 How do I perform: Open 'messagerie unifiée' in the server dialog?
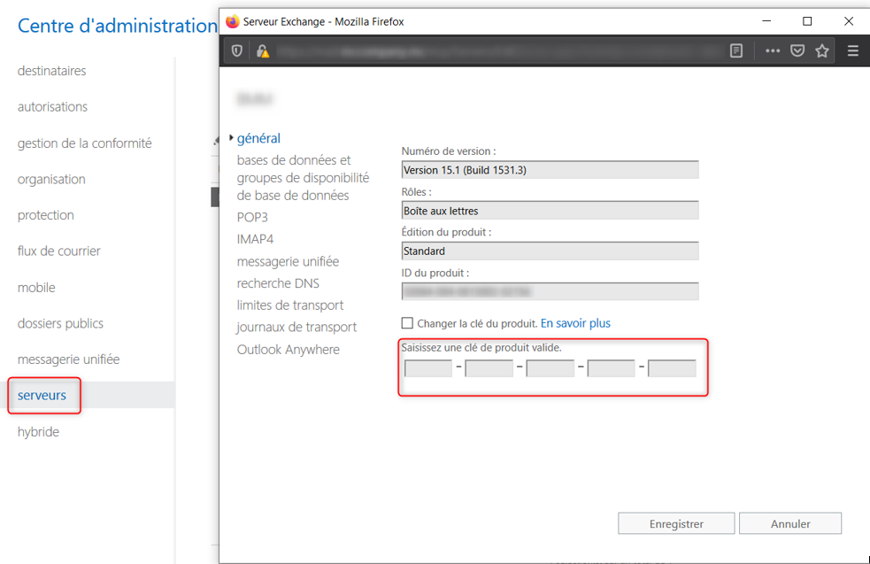pos(288,261)
